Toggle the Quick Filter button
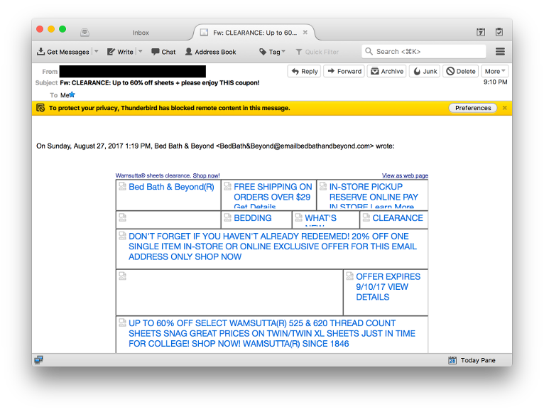This screenshot has width=544, height=412. (317, 52)
